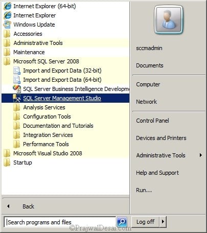Select Devices and Printers menu entry
The height and width of the screenshot is (233, 207).
click(161, 138)
